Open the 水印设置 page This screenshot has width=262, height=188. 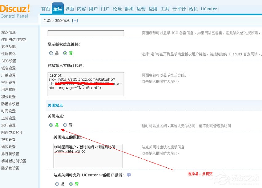[8, 125]
